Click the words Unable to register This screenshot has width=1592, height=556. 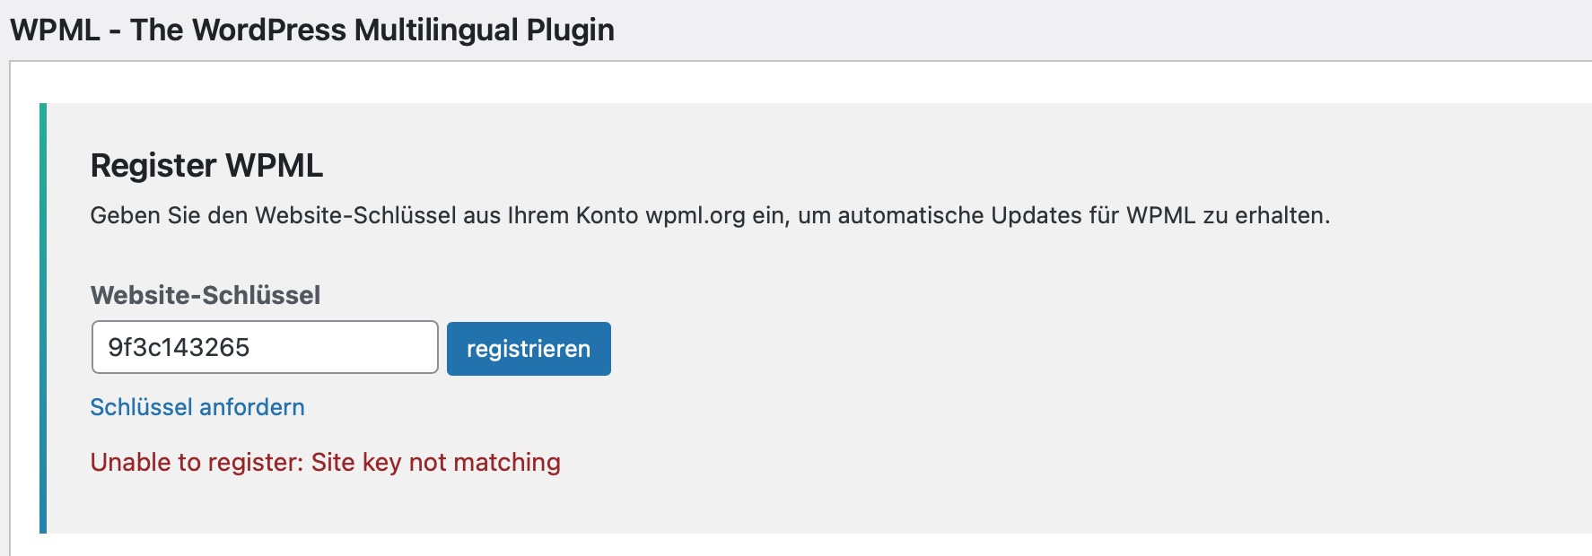(x=197, y=462)
